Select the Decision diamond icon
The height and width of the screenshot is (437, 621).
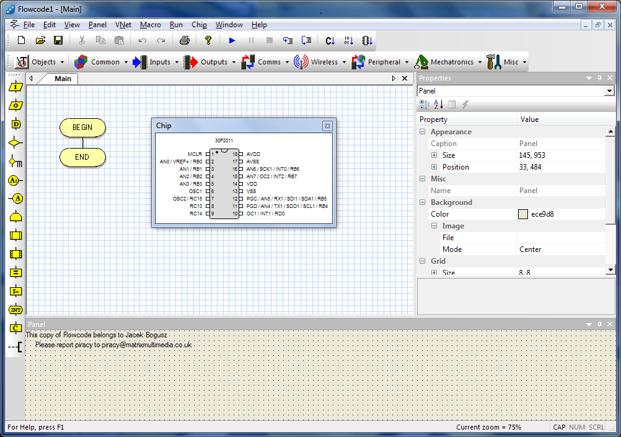click(15, 143)
